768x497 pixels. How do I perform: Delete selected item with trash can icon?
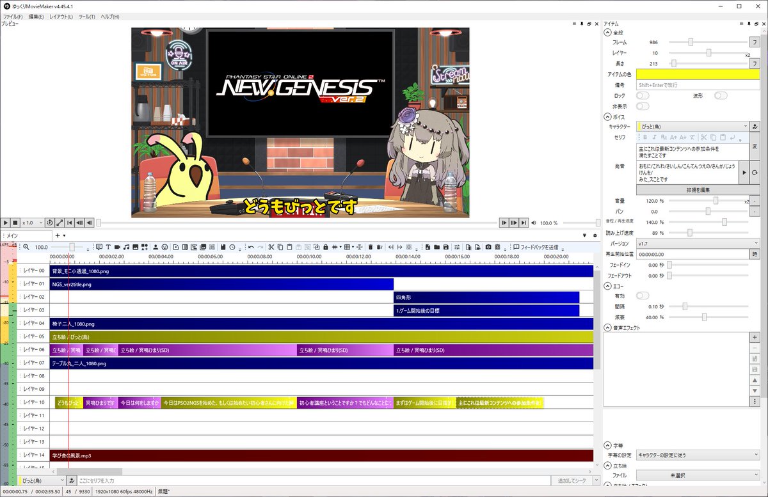371,247
